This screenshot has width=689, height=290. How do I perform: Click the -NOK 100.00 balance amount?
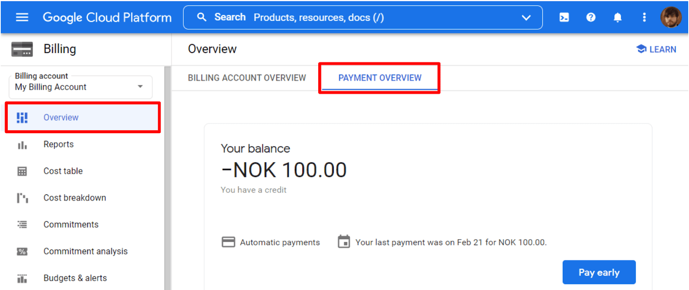[284, 170]
